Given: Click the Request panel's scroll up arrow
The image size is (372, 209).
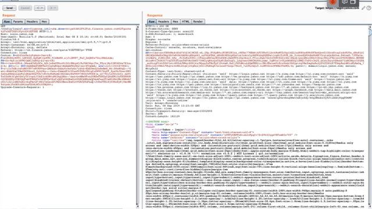Looking at the screenshot, I should [138, 27].
